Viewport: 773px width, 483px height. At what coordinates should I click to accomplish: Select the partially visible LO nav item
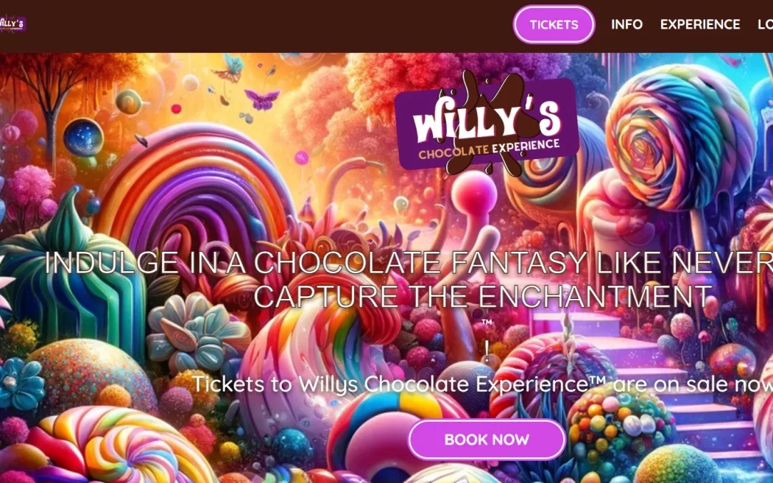(x=765, y=24)
